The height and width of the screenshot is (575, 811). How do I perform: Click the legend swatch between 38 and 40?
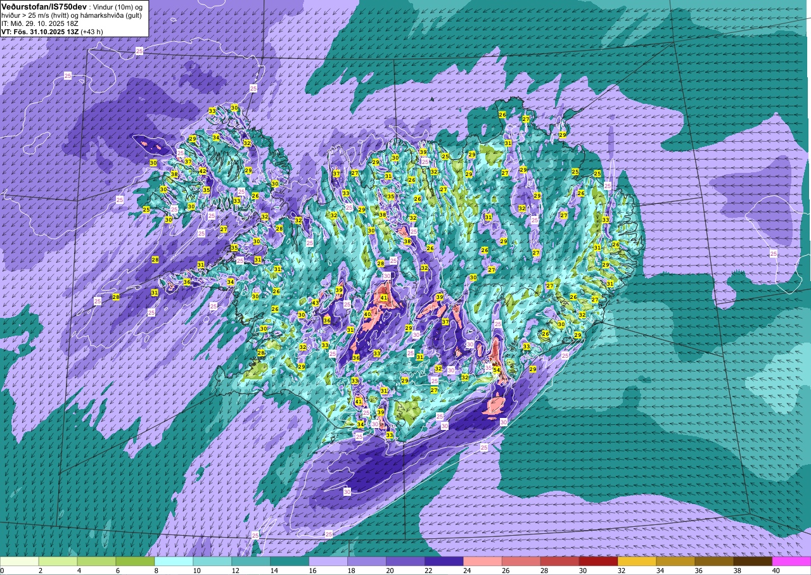click(753, 561)
